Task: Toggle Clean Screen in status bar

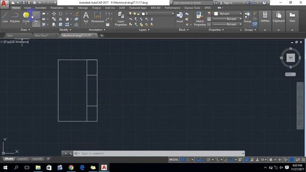Action: pyautogui.click(x=298, y=160)
